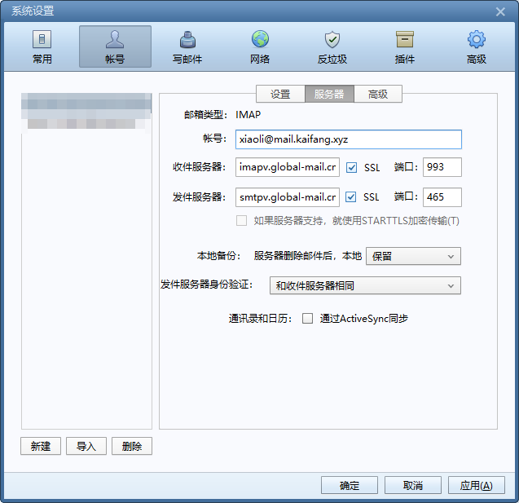Close the 系统设置 dialog window
This screenshot has width=519, height=503.
(500, 12)
